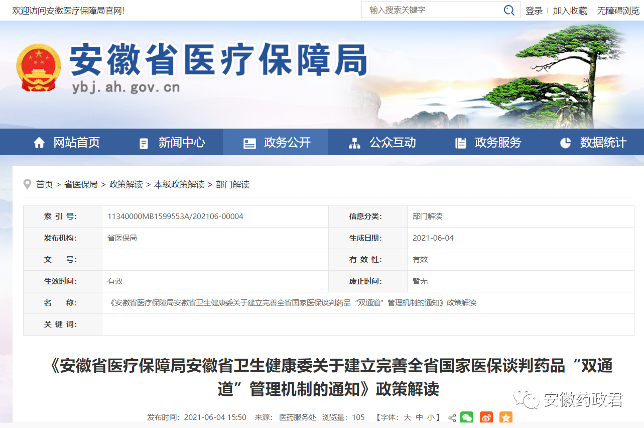Click 加入收藏 link in header
Image resolution: width=644 pixels, height=428 pixels.
click(570, 11)
